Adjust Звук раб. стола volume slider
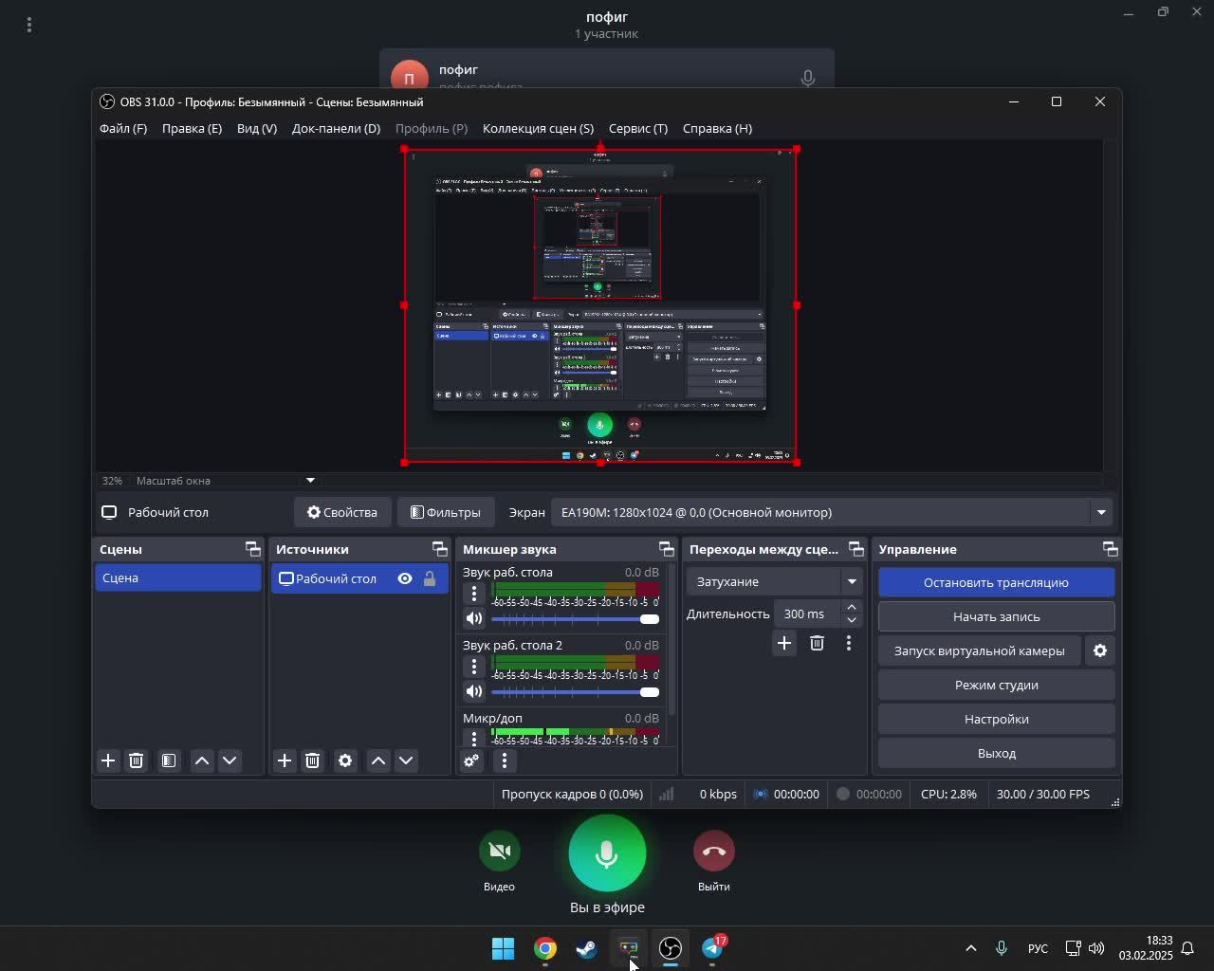This screenshot has height=971, width=1214. (575, 619)
